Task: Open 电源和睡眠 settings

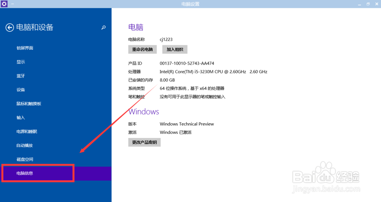Action: tap(27, 132)
